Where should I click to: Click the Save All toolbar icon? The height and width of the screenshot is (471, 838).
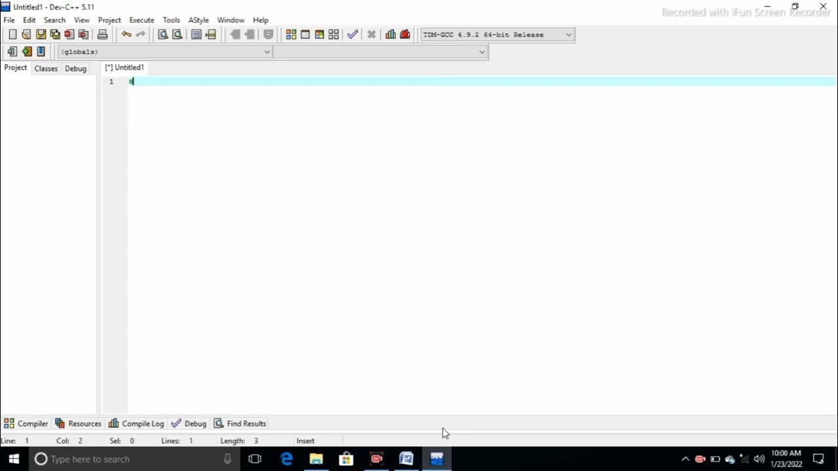55,35
